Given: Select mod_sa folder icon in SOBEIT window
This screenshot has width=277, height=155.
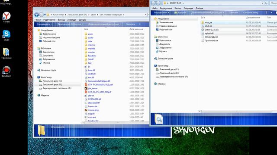Looking at the screenshot, I should [x=203, y=22].
